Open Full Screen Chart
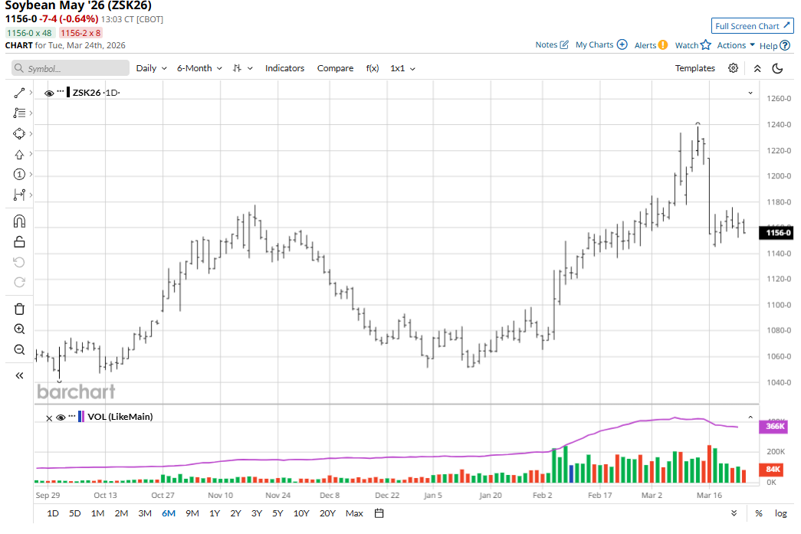This screenshot has width=801, height=534. point(753,26)
